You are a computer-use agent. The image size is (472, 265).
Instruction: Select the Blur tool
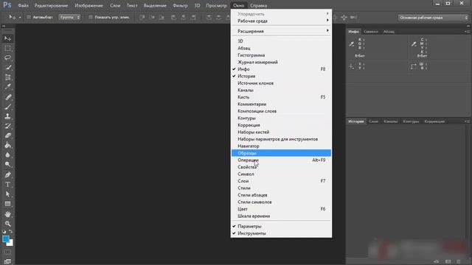(8, 155)
